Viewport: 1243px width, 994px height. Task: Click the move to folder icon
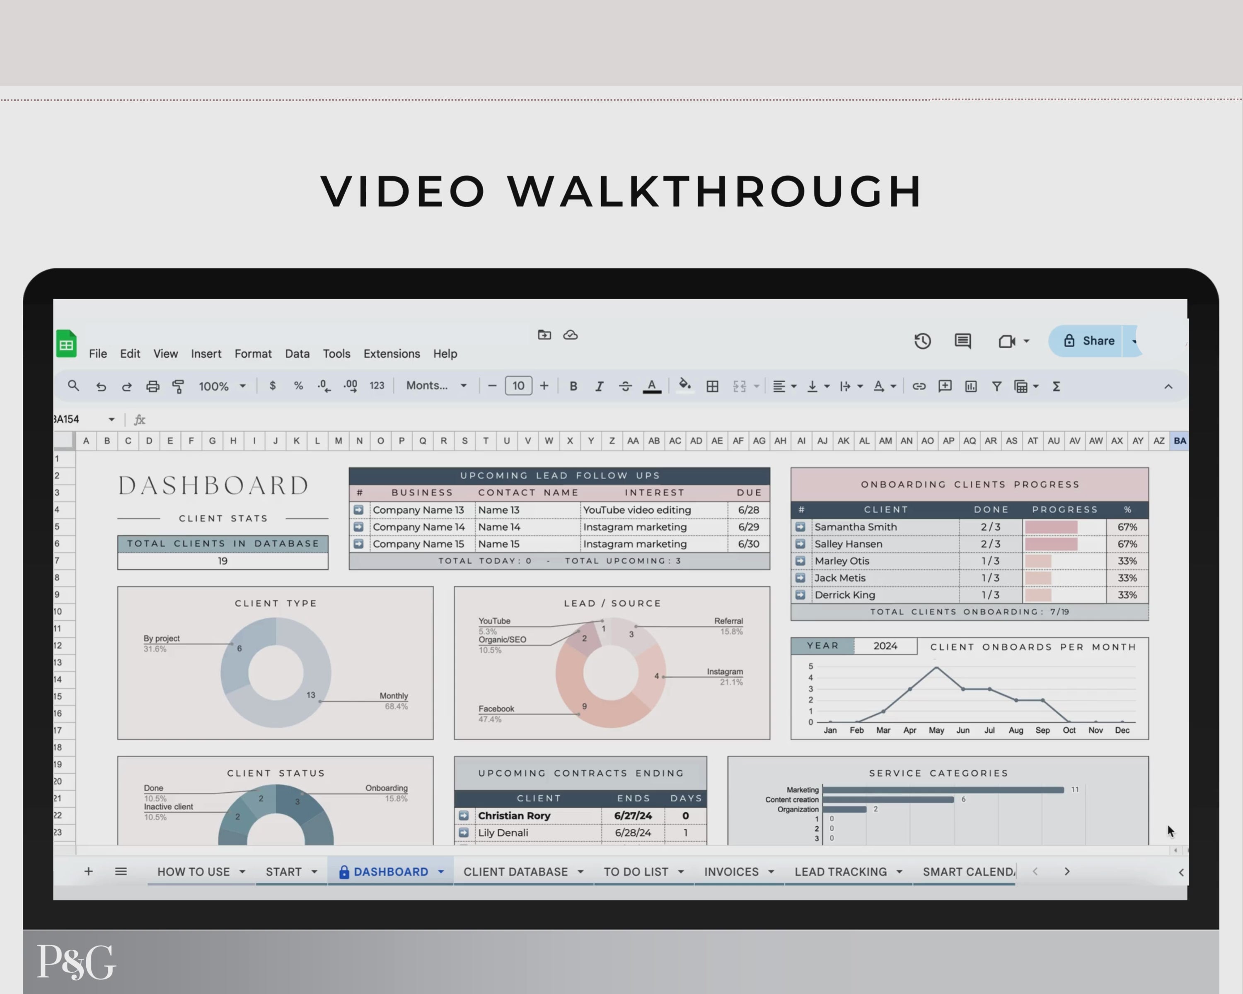(544, 334)
